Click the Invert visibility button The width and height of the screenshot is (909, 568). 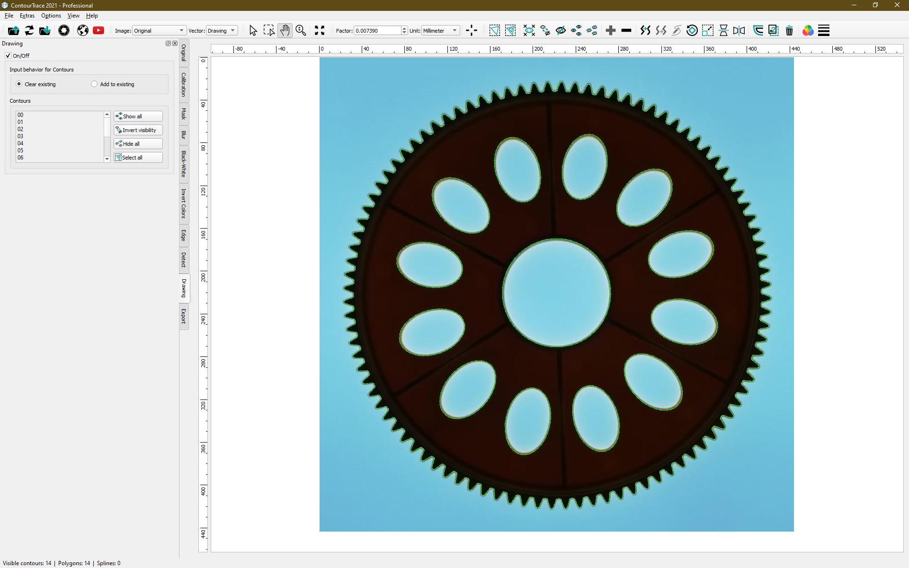point(137,130)
